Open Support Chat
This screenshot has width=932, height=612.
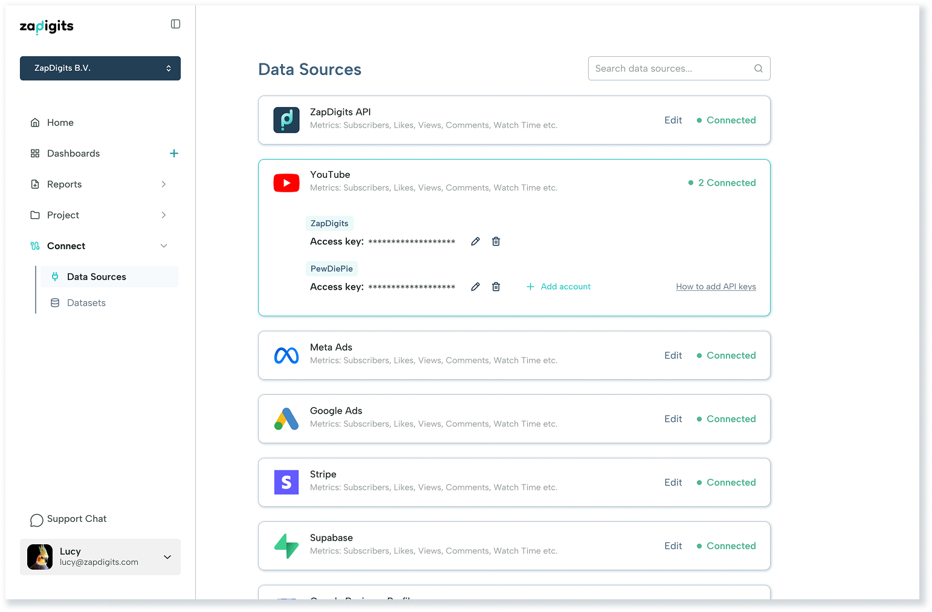pyautogui.click(x=68, y=519)
